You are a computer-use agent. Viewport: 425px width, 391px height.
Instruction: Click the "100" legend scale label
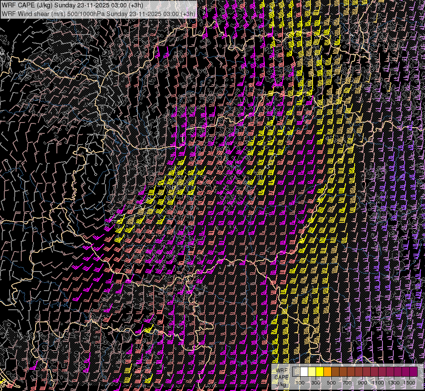pyautogui.click(x=300, y=383)
